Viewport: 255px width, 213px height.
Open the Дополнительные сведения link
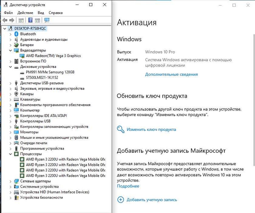pos(171,75)
